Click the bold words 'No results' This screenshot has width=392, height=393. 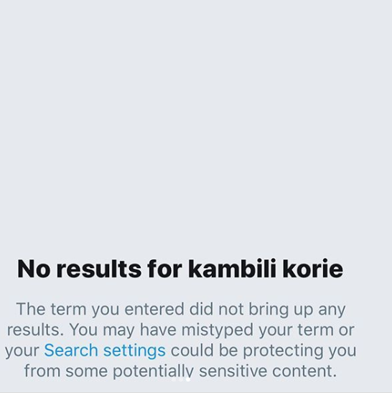pos(79,269)
